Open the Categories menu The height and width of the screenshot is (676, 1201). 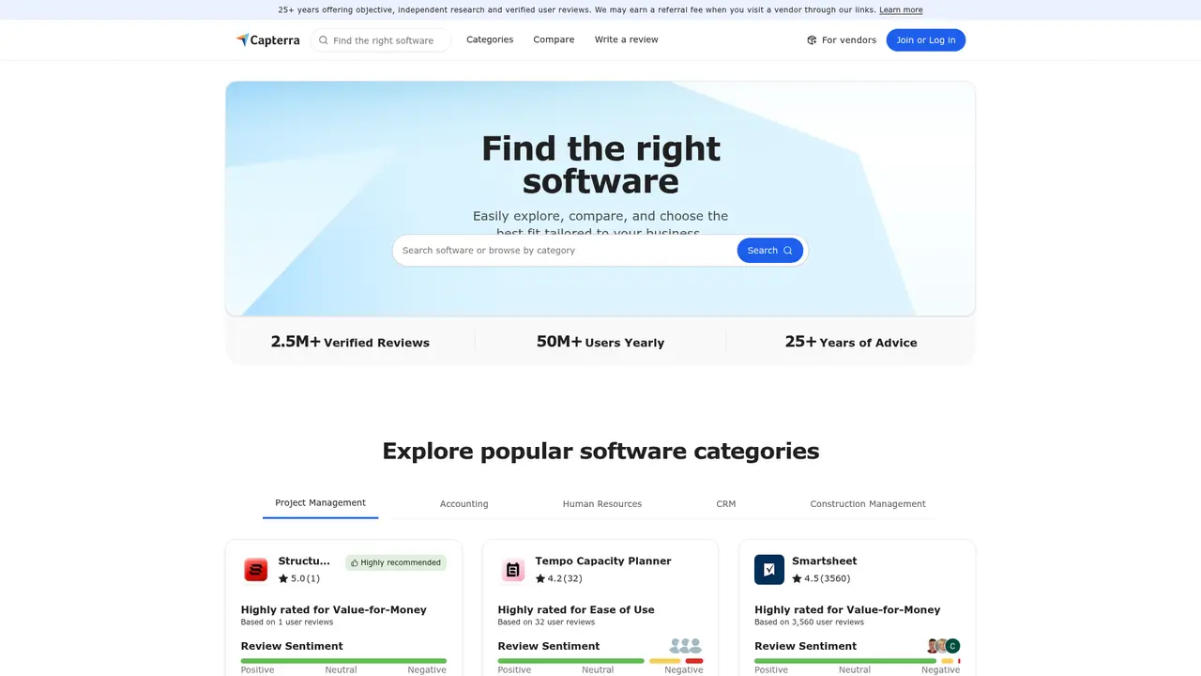(x=490, y=39)
